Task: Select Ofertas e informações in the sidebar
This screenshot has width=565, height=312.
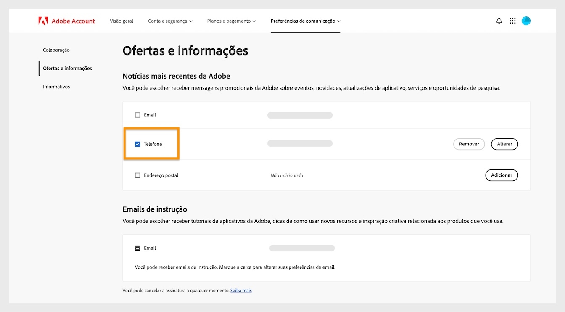Action: [x=67, y=68]
